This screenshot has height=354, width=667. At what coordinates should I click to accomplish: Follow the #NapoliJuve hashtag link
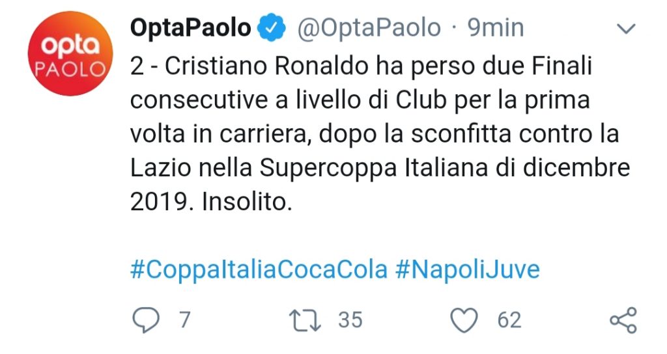(468, 269)
